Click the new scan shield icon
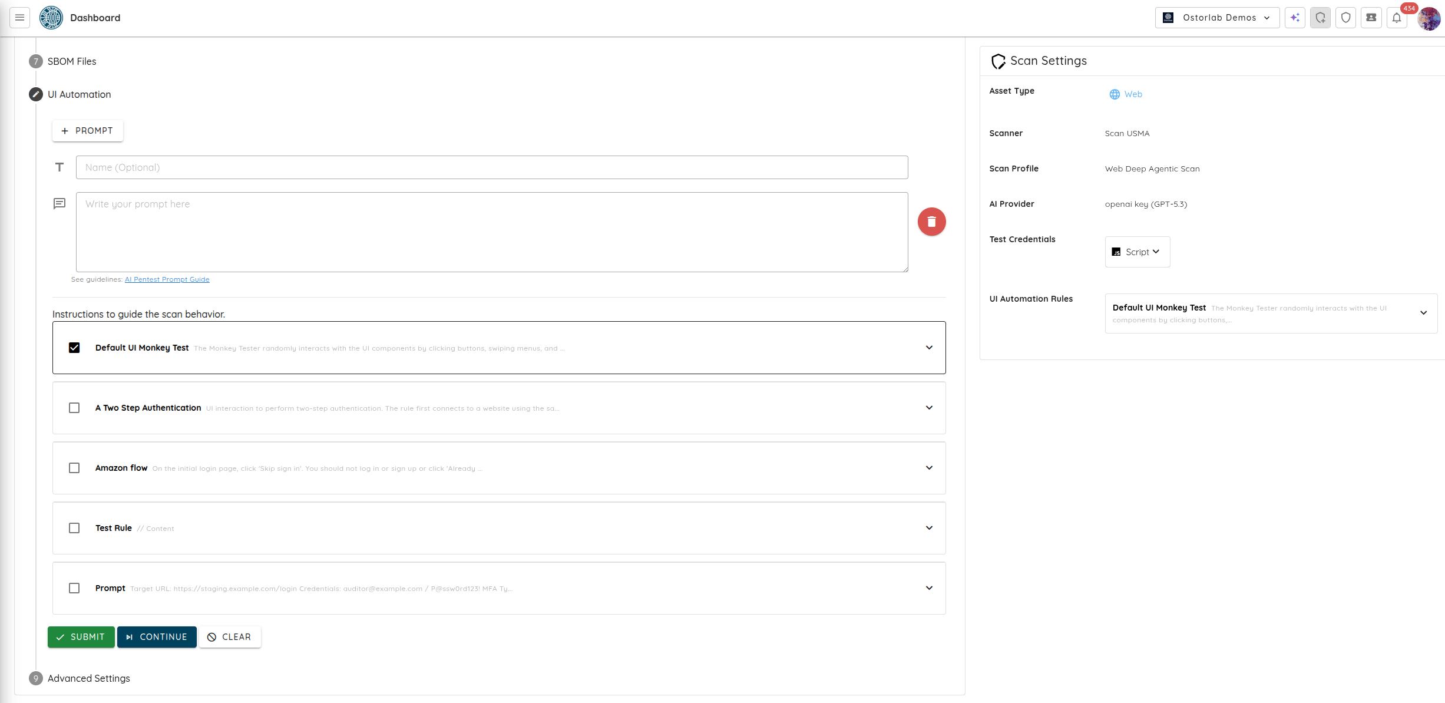This screenshot has height=703, width=1445. tap(1320, 18)
